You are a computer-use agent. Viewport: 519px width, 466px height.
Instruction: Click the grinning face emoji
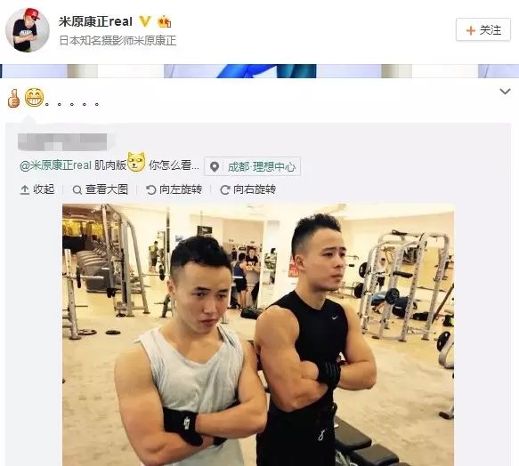click(35, 98)
